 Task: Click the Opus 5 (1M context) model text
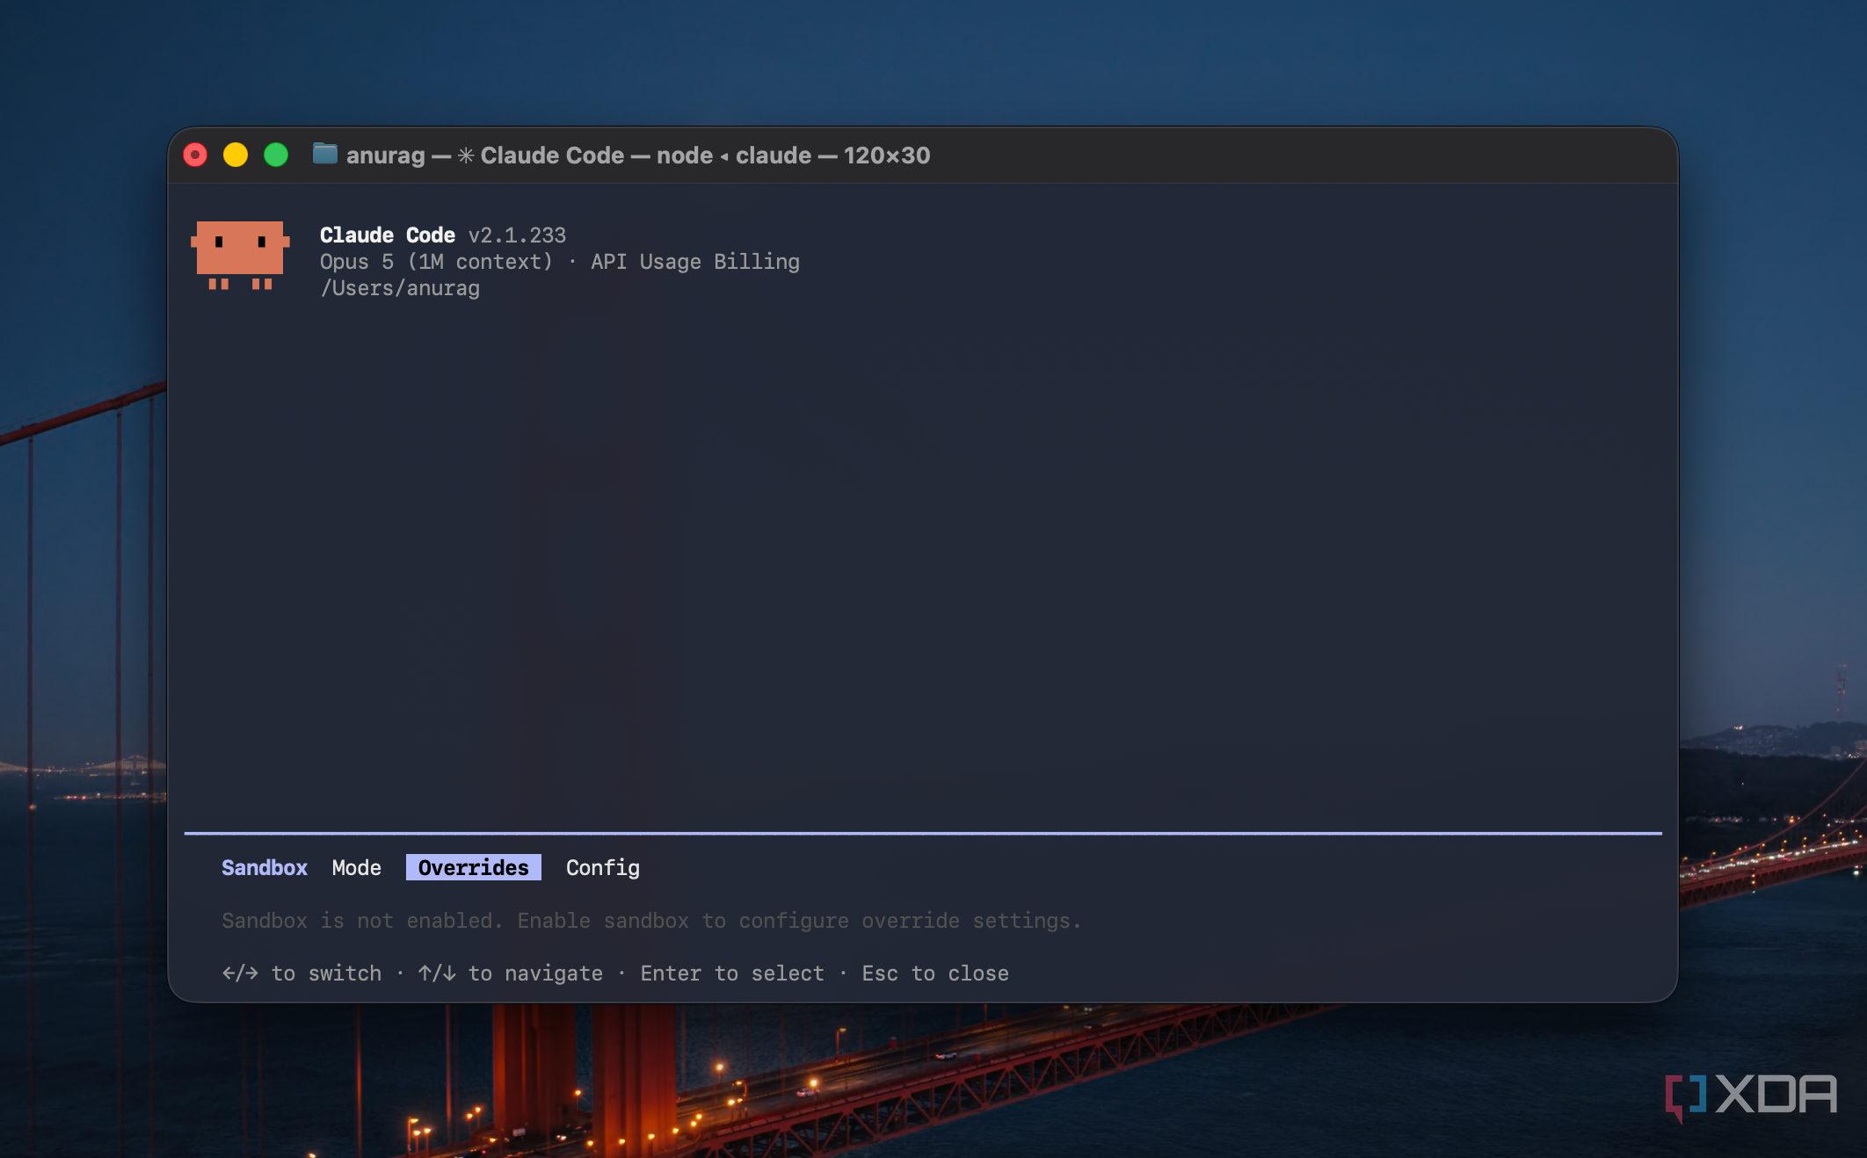(x=436, y=262)
